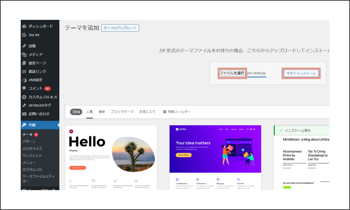Click the pin icon beside 投稿
The height and width of the screenshot is (210, 350).
point(24,46)
